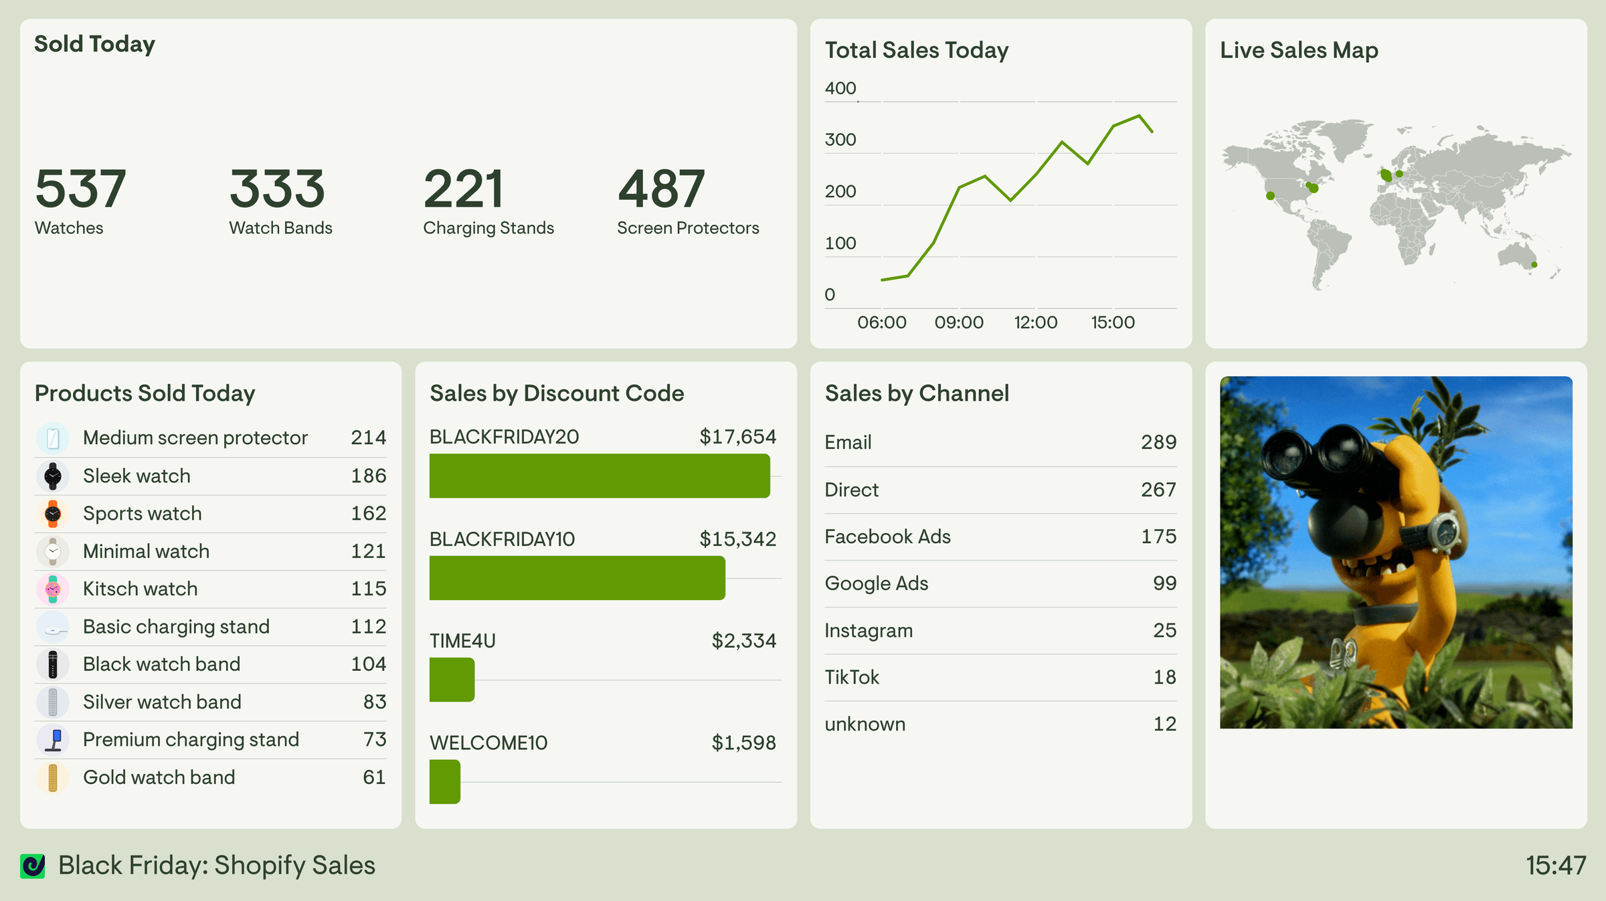Image resolution: width=1606 pixels, height=901 pixels.
Task: Click the Sleek watch value 186
Action: pyautogui.click(x=369, y=476)
